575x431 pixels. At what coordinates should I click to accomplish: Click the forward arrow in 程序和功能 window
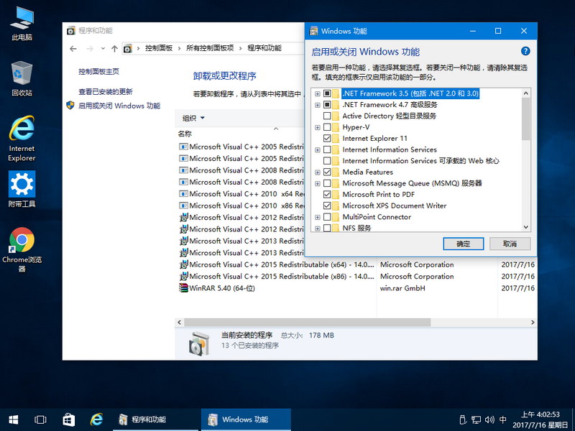tap(90, 48)
